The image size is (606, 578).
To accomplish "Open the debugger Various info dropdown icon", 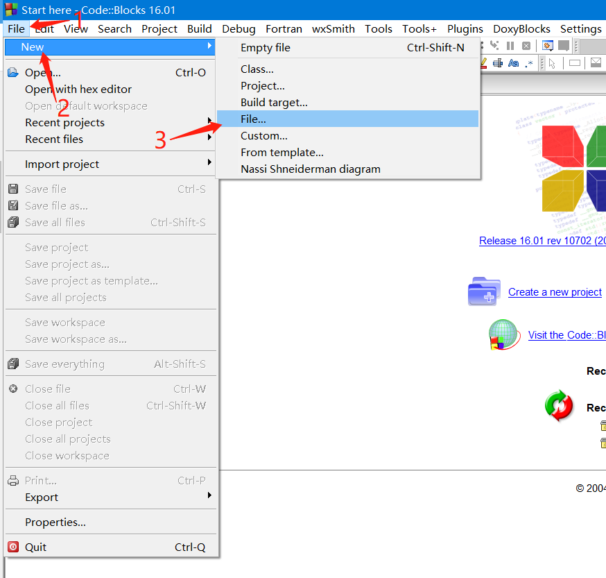I will [564, 46].
